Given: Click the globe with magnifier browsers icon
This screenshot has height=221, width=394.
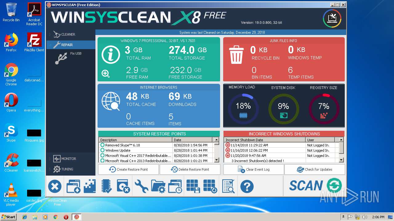Looking at the screenshot, I should click(x=111, y=101).
